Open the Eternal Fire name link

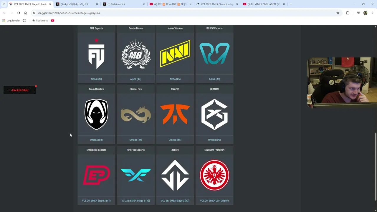point(136,89)
